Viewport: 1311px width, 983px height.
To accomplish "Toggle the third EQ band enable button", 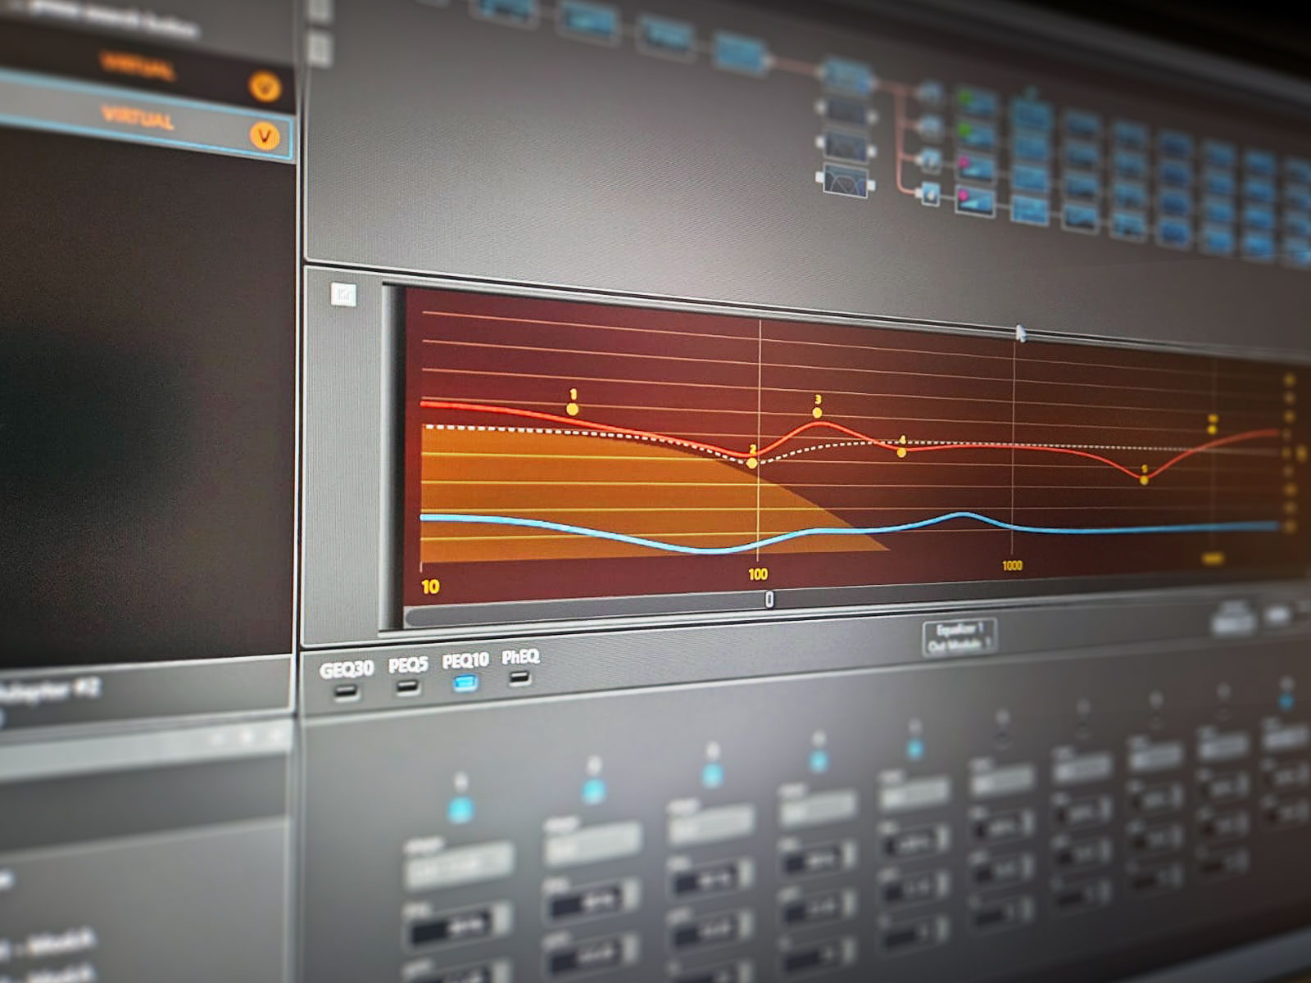I will (x=713, y=774).
